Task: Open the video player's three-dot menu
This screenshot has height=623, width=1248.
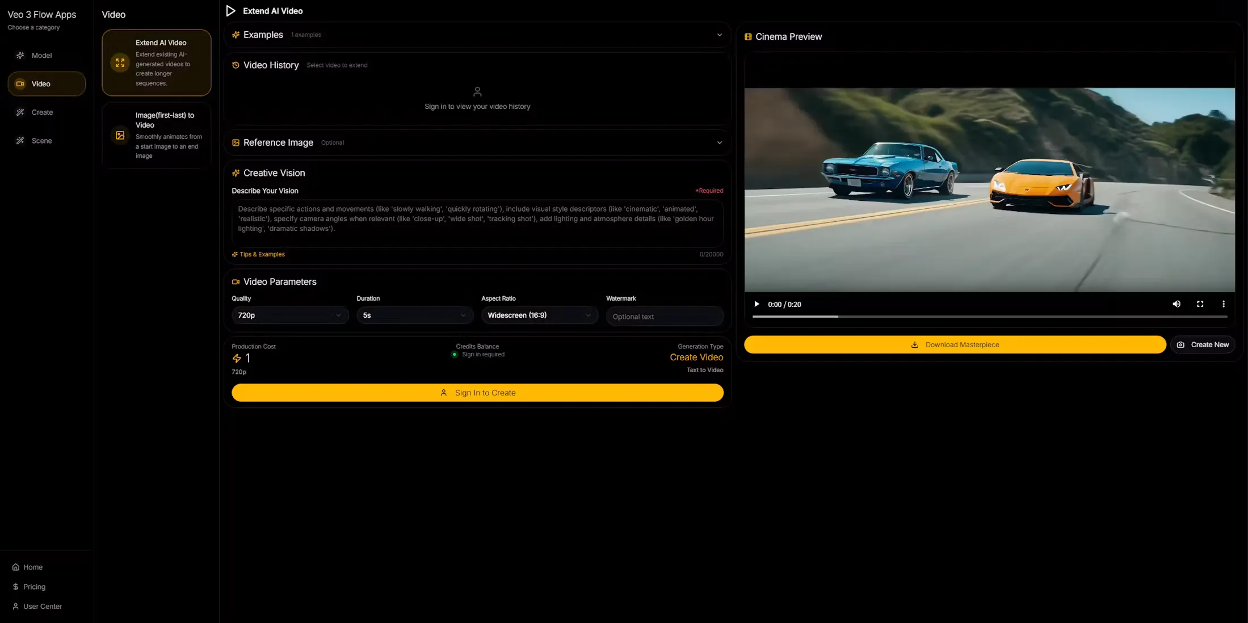Action: [1223, 304]
